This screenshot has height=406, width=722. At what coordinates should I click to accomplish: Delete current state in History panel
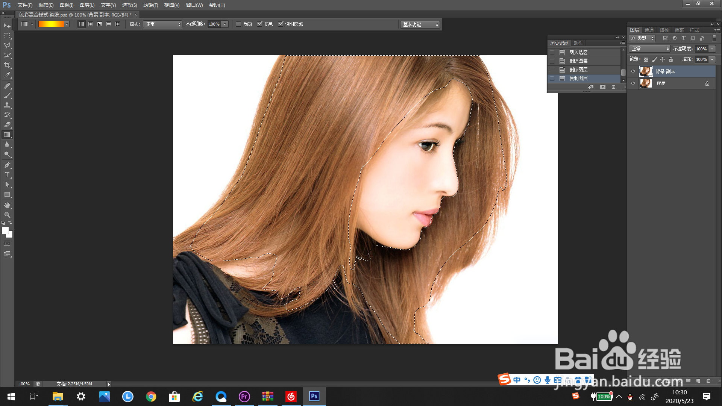click(x=613, y=87)
